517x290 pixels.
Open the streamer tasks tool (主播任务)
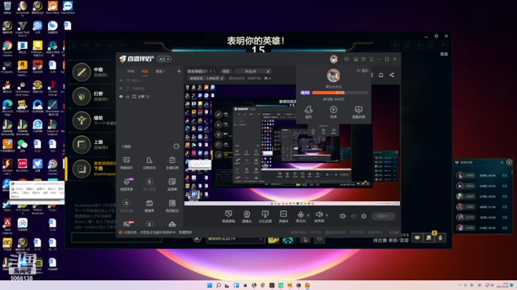[172, 163]
